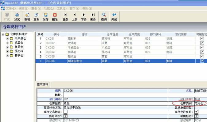Click the OpenERP title bar app icon
This screenshot has width=207, height=122.
(x=2, y=3)
